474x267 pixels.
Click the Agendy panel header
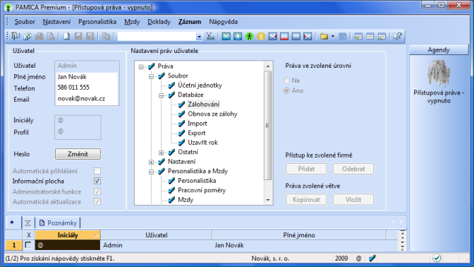[x=439, y=50]
